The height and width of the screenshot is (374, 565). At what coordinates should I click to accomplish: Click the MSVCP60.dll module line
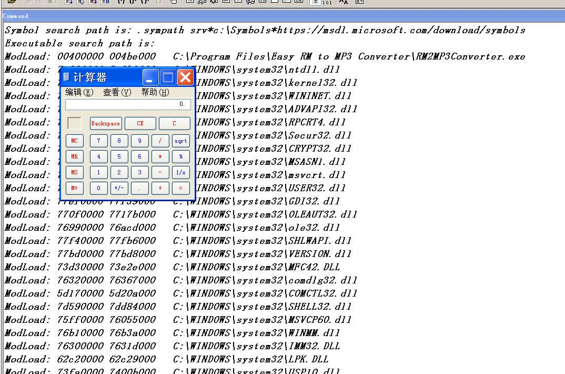point(178,320)
